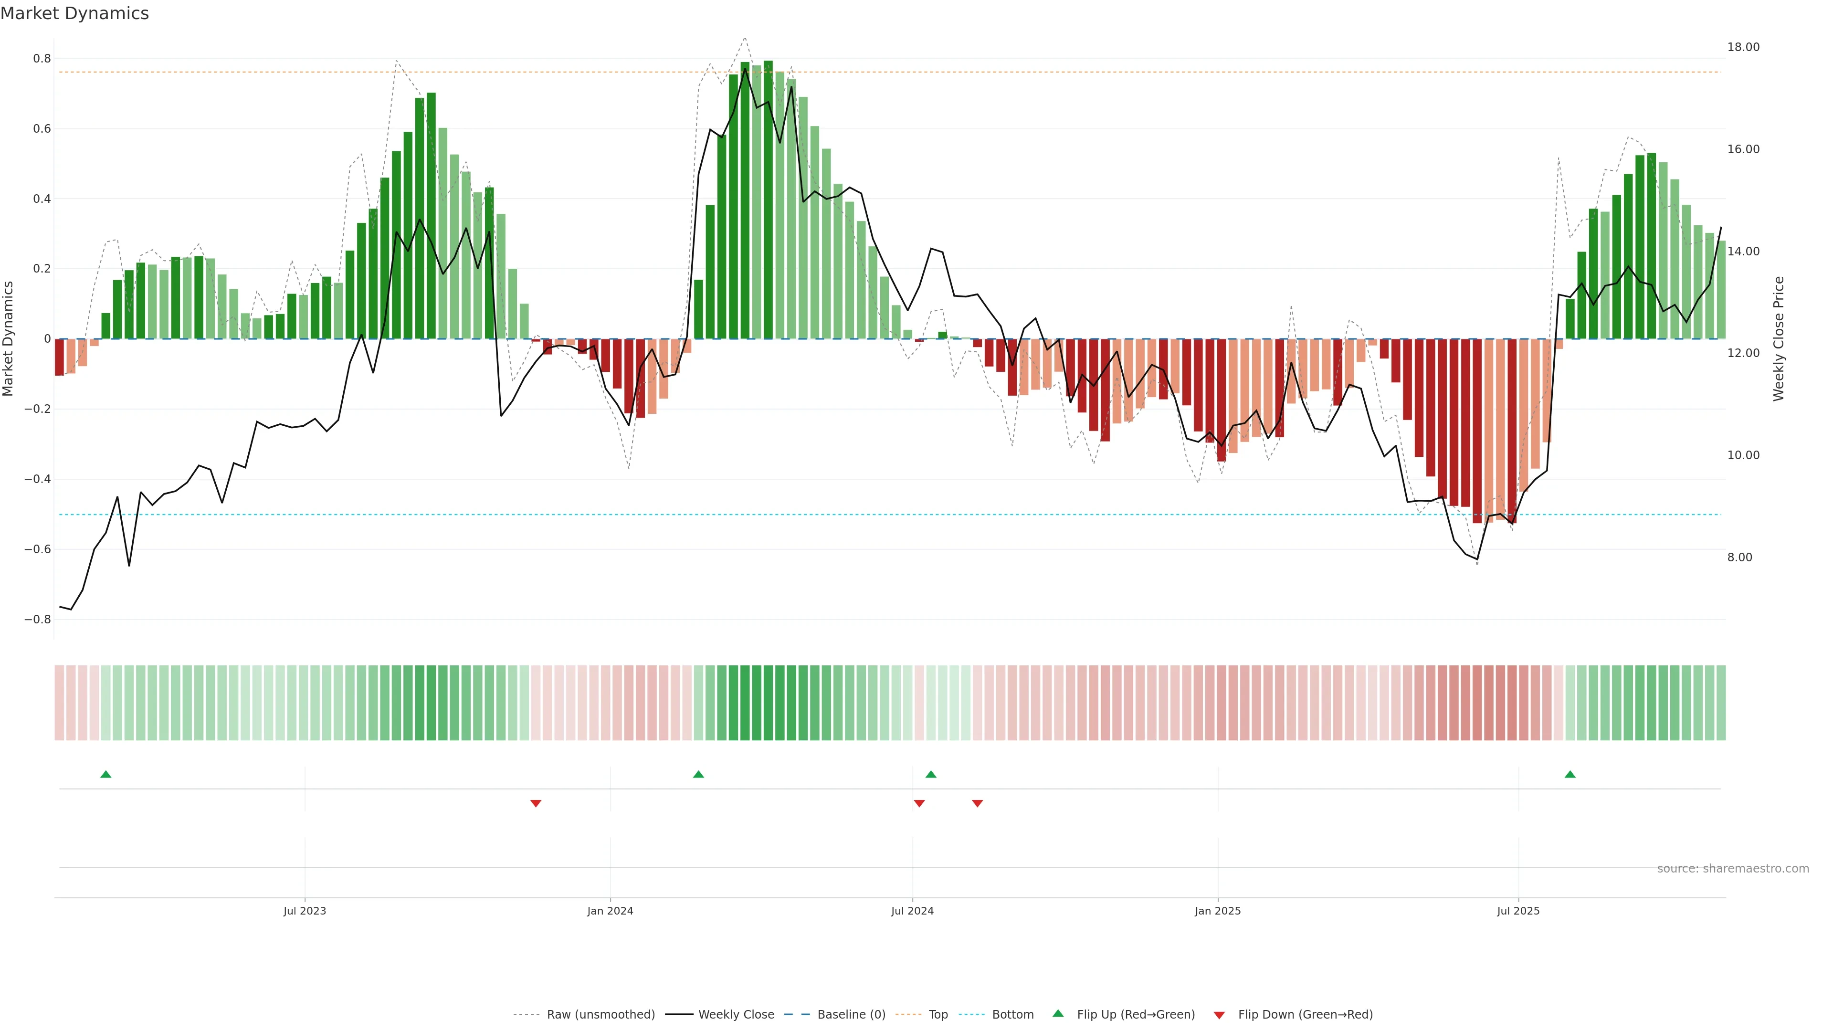The image size is (1833, 1031).
Task: Click red Flip Down triangle icon in legend
Action: [1219, 1015]
